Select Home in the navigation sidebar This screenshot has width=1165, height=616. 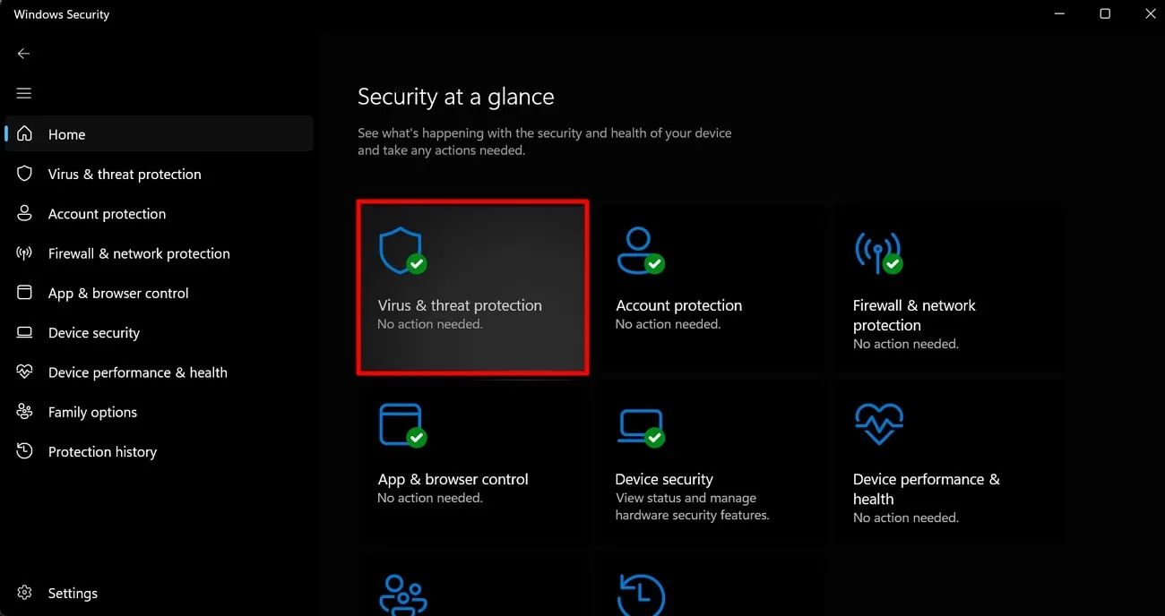[x=67, y=133]
